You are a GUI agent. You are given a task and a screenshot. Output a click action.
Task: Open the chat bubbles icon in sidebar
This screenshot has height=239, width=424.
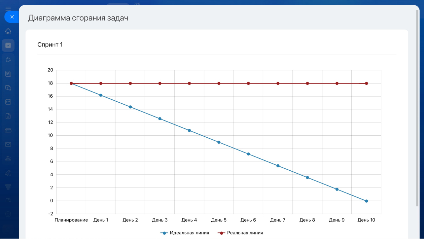pyautogui.click(x=8, y=88)
